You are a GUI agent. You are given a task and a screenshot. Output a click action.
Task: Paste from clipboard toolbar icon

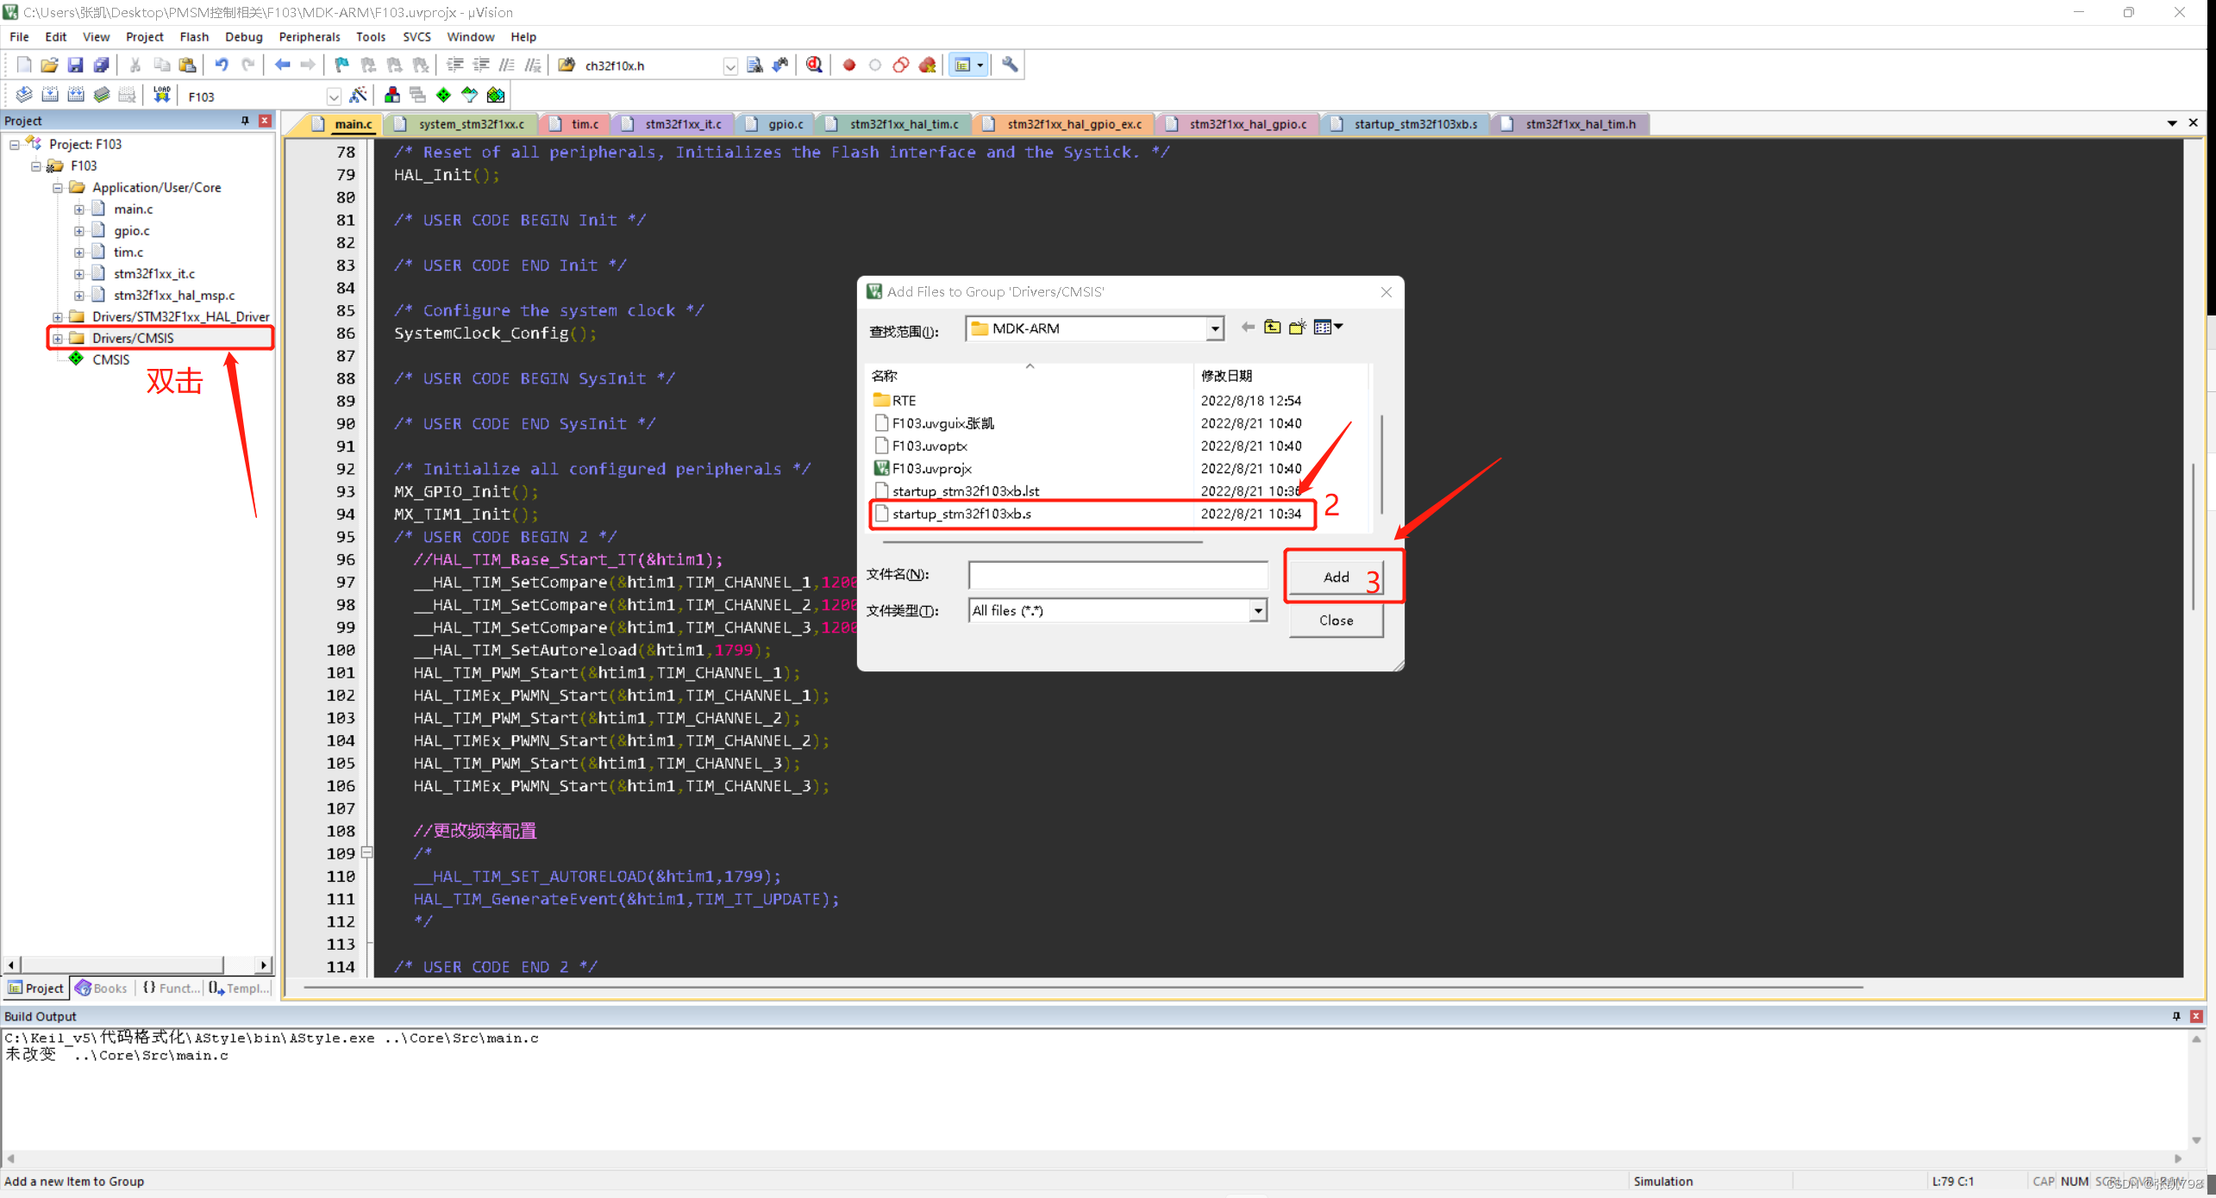[187, 65]
